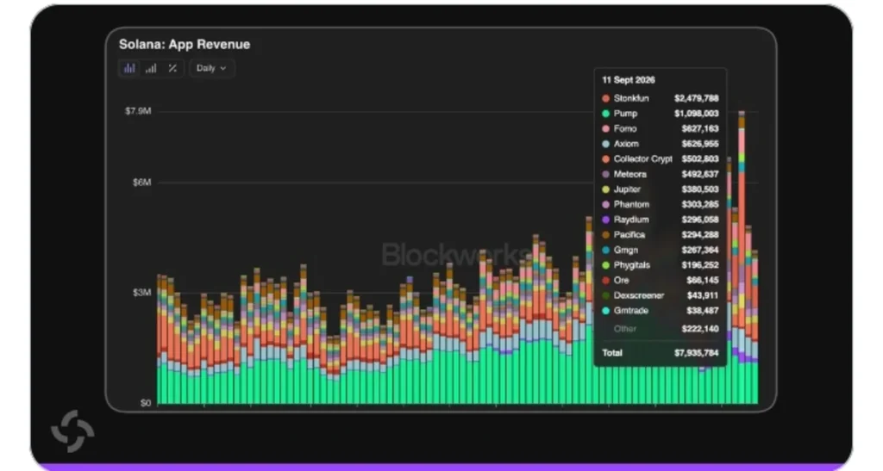This screenshot has width=883, height=471.
Task: Click the $2,479,788 value for Stonkfun
Action: 697,98
